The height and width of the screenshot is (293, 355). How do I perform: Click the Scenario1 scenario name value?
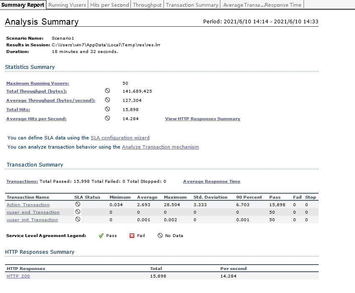coord(63,38)
